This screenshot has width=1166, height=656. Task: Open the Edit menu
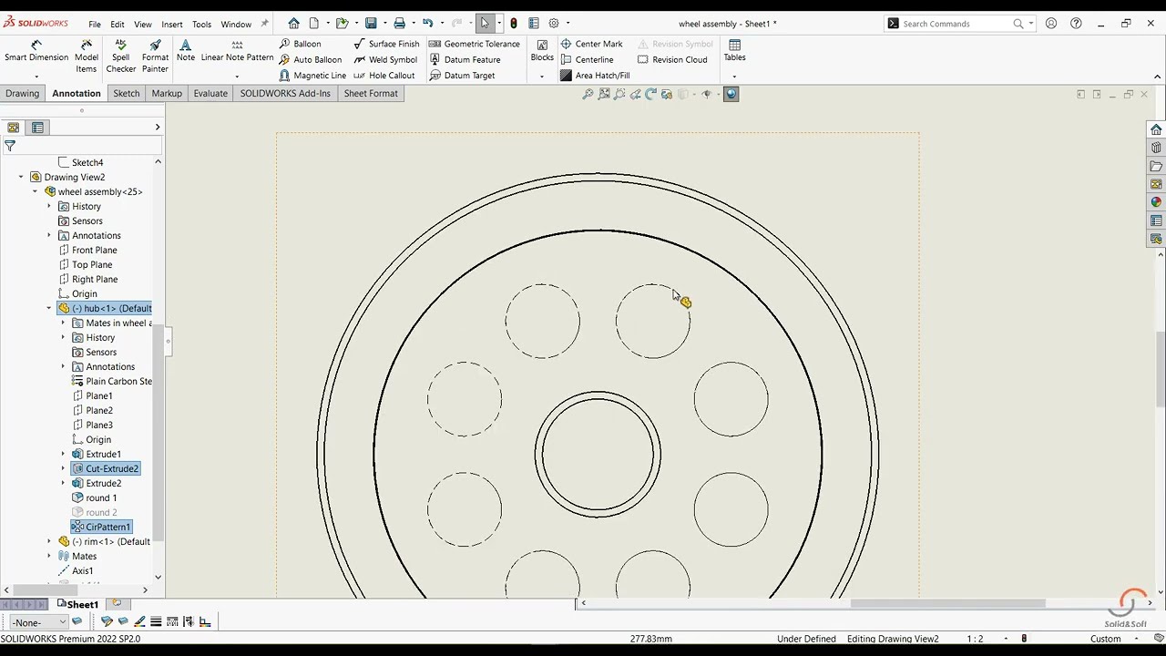pos(118,24)
